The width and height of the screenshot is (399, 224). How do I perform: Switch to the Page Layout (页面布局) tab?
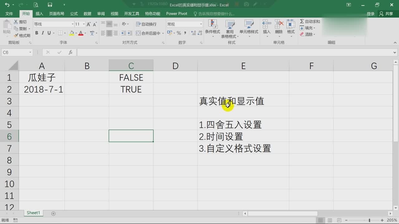click(56, 14)
